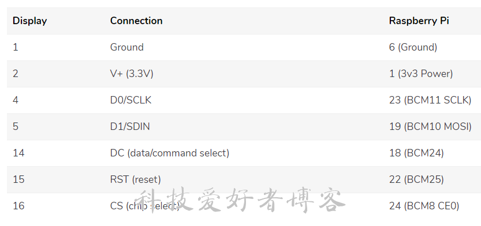
Task: Select the 1 (3v3 Power) cell
Action: pos(421,74)
